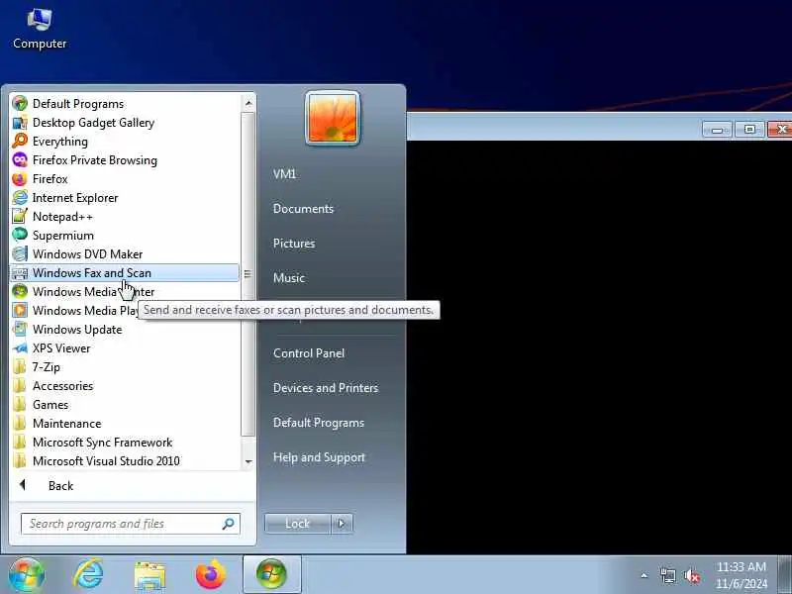Open Music from Start menu

[289, 278]
